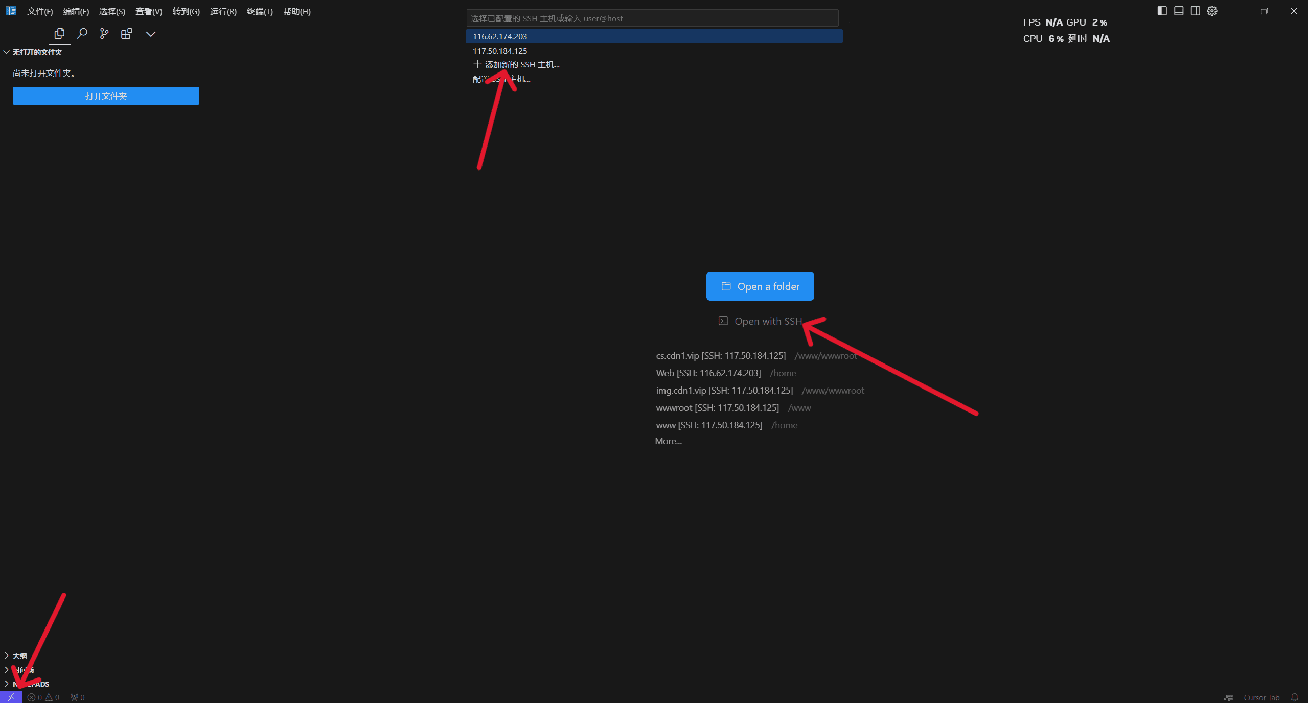Click Open with SSH link
Screen dimensions: 1308x703
[x=767, y=321]
